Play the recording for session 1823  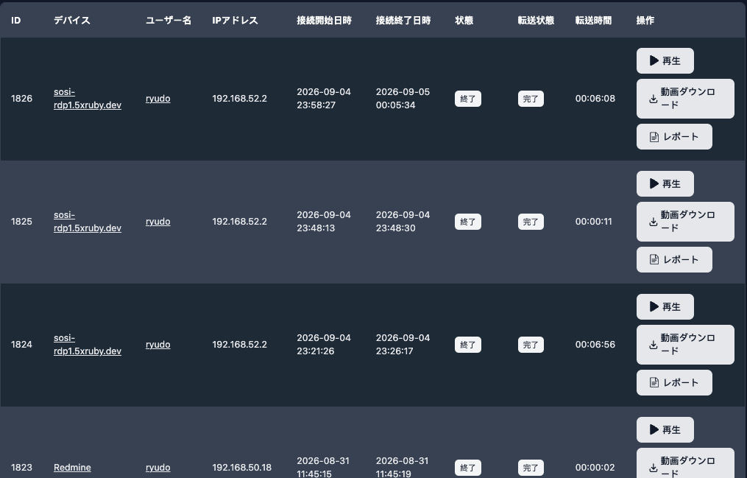[665, 430]
